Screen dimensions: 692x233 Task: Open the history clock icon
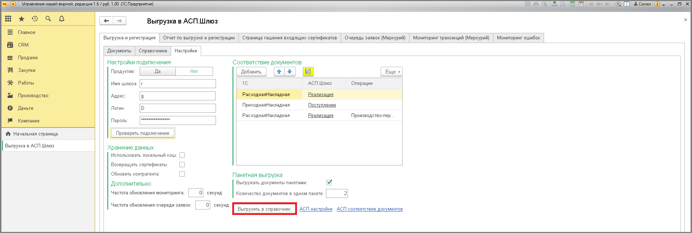point(35,19)
